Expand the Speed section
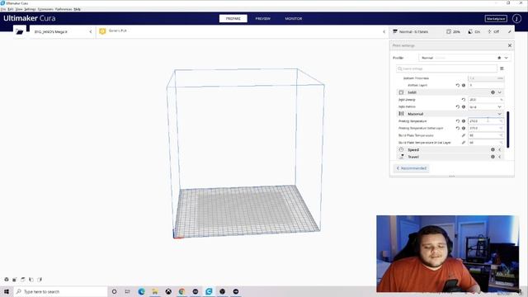Screen dimensions: 528x297 tap(500, 149)
